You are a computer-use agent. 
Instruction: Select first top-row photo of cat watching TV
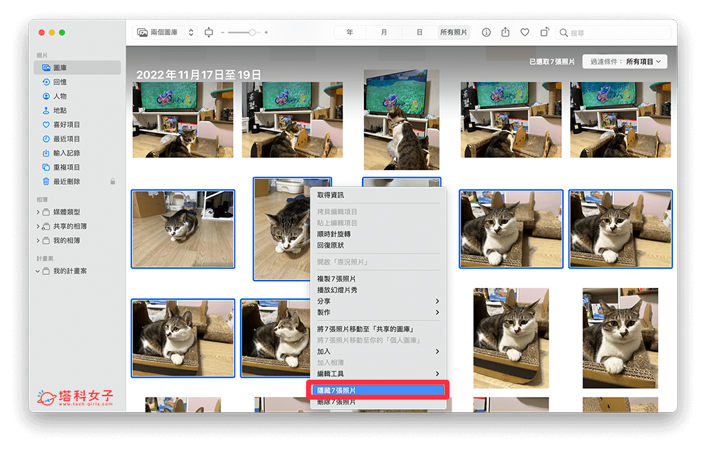183,120
